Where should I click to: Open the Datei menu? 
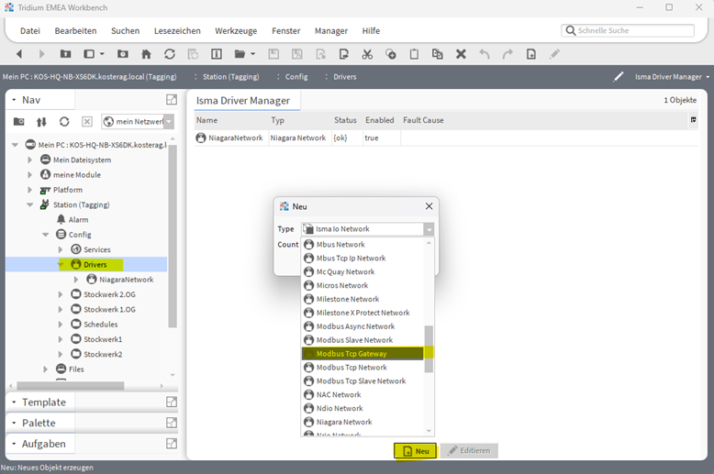30,31
